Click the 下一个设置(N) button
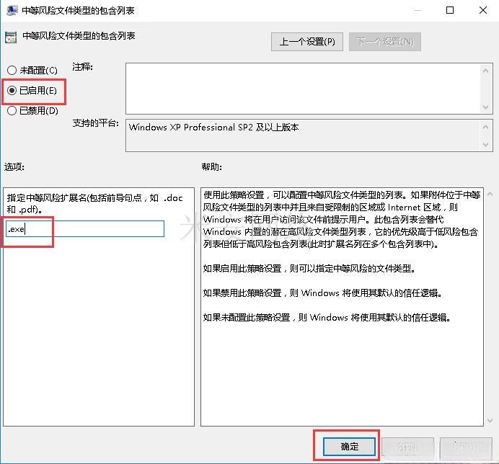Image resolution: width=499 pixels, height=464 pixels. coord(385,42)
